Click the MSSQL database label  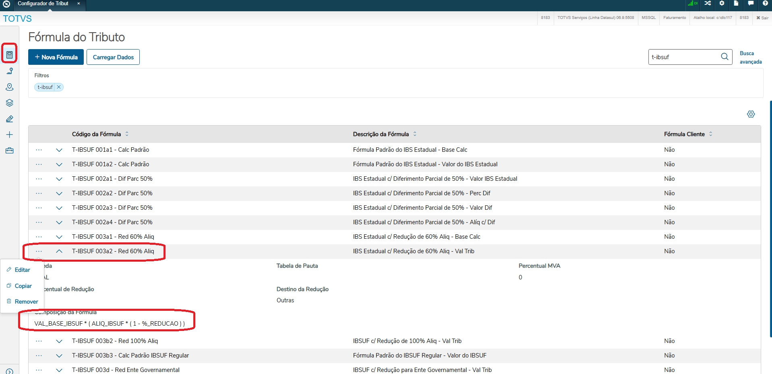click(x=648, y=18)
